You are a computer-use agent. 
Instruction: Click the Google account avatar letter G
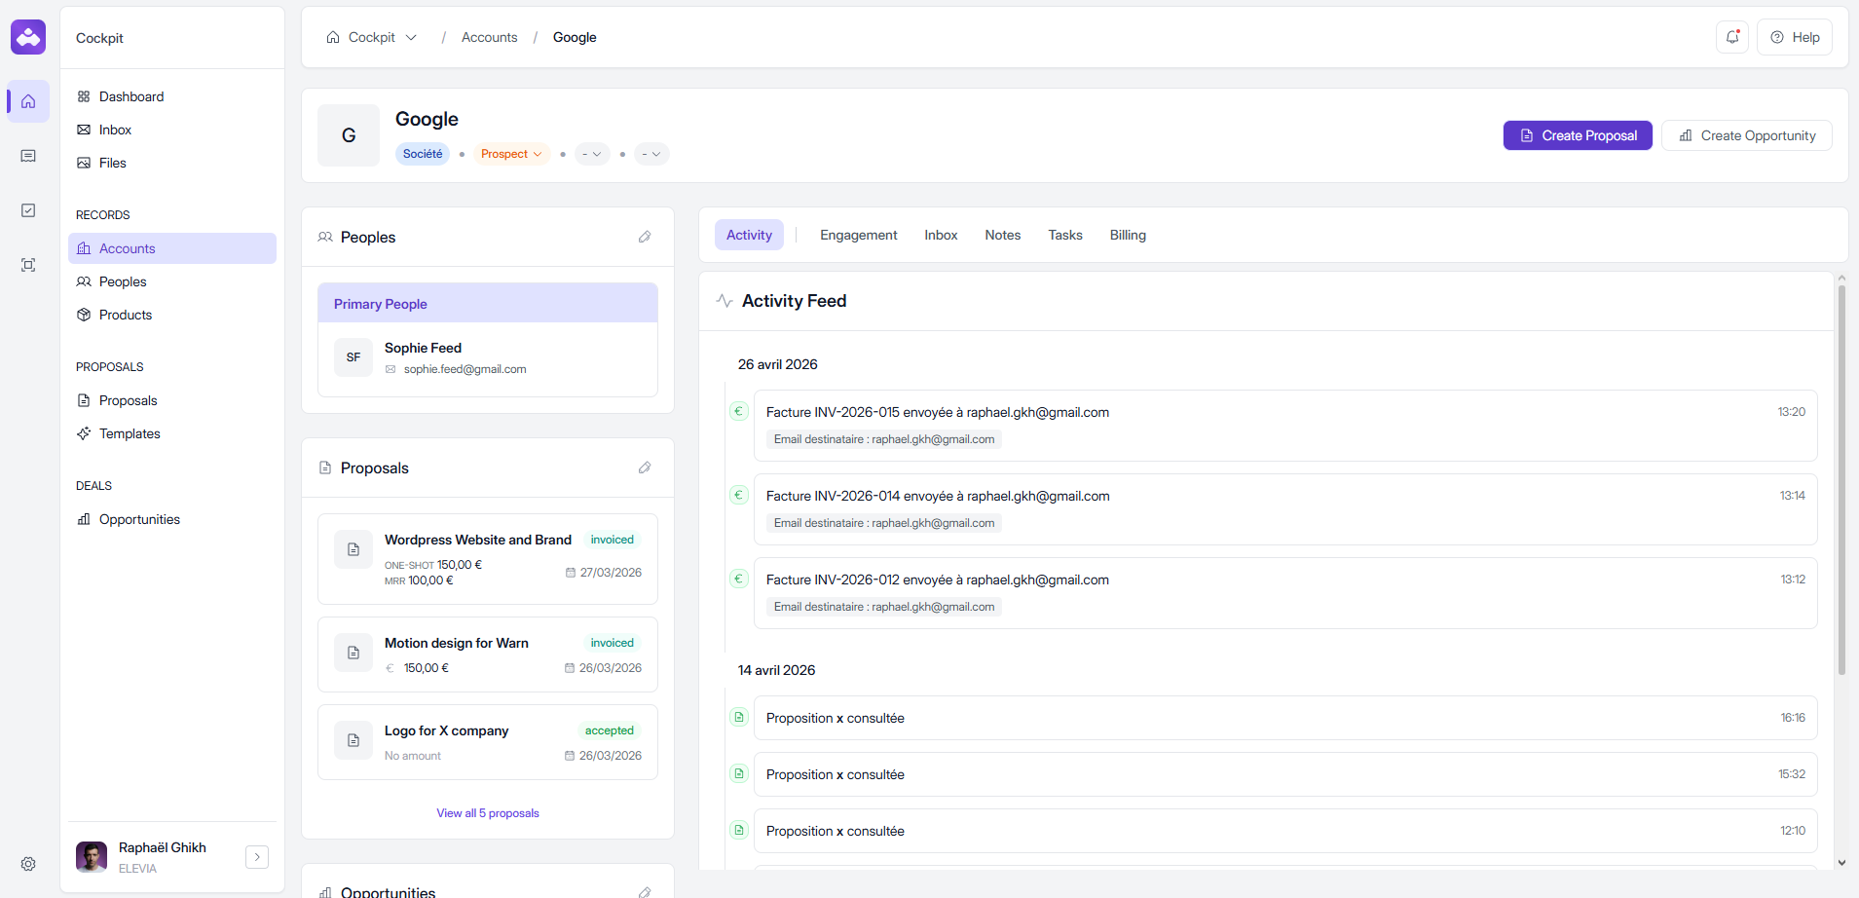(349, 135)
